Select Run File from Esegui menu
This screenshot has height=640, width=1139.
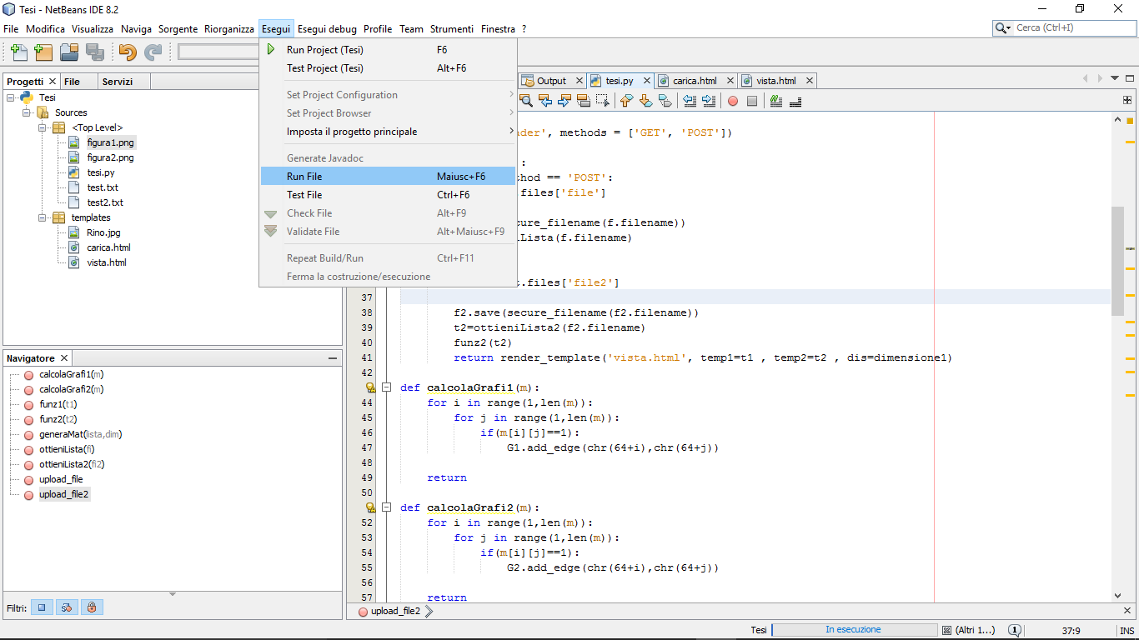[x=304, y=177]
